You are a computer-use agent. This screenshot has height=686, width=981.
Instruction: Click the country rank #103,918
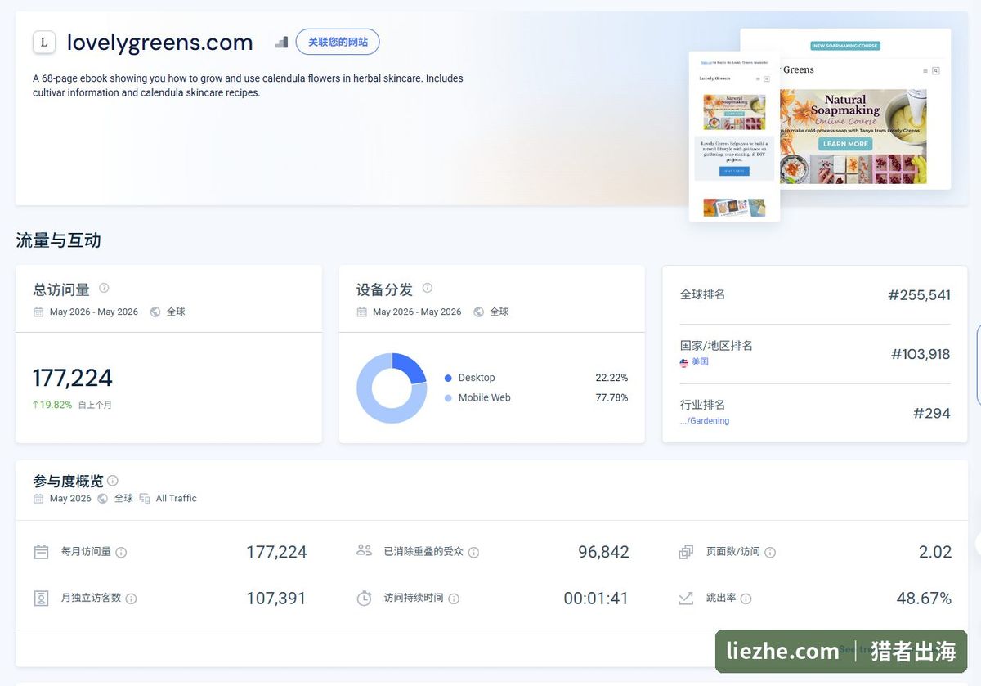(921, 354)
